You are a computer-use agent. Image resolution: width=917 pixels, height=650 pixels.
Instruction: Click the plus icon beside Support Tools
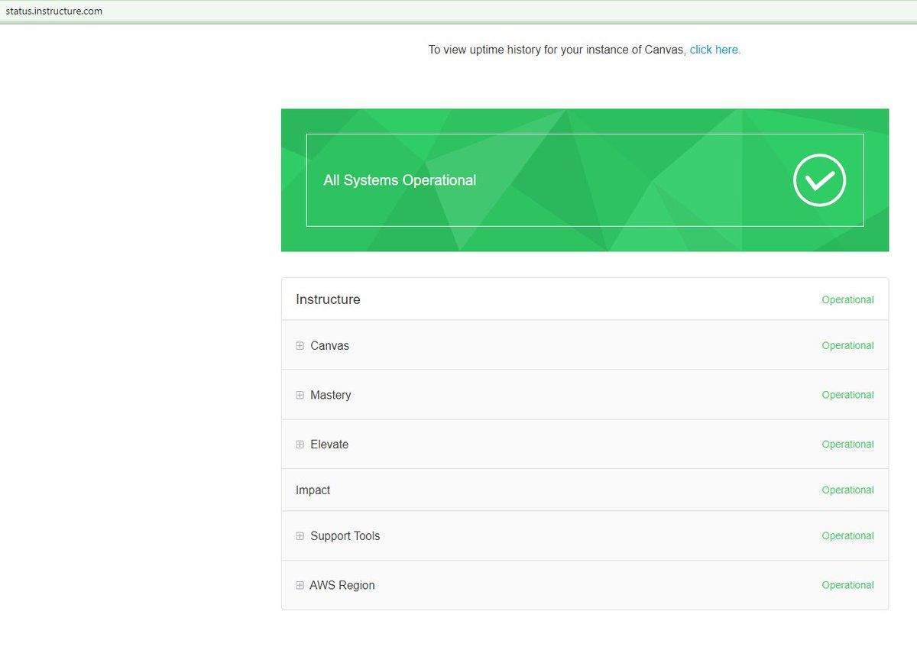coord(300,536)
